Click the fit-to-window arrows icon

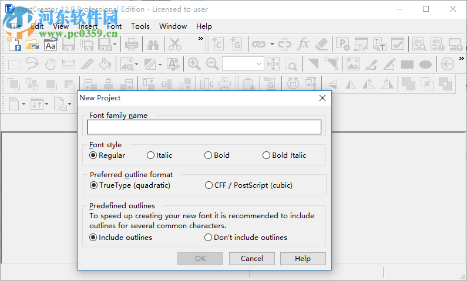pos(273,64)
